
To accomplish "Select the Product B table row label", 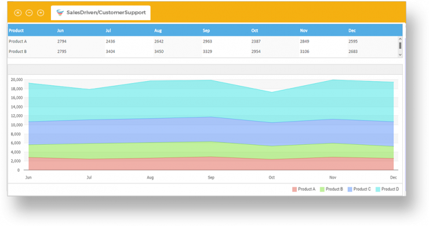I will coord(18,52).
